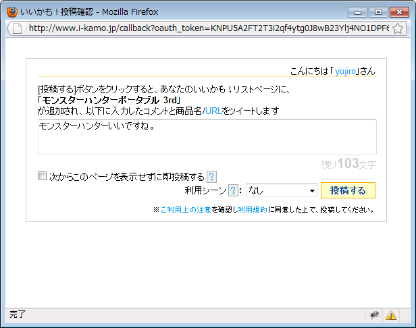Screen dimensions: 416x328
Task: Click the window resize grip in status bar
Action: tap(407, 319)
